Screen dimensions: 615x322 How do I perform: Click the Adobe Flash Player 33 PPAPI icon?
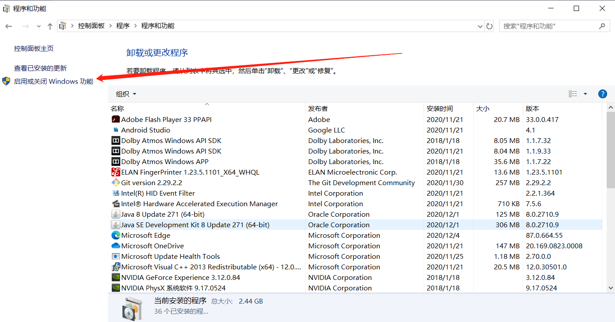[x=115, y=119]
